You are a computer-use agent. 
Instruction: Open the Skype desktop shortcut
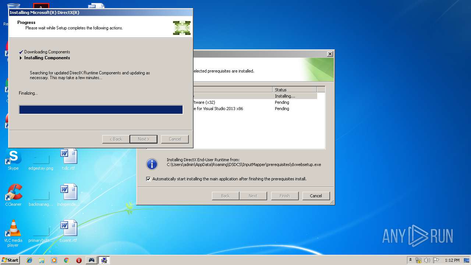click(13, 160)
